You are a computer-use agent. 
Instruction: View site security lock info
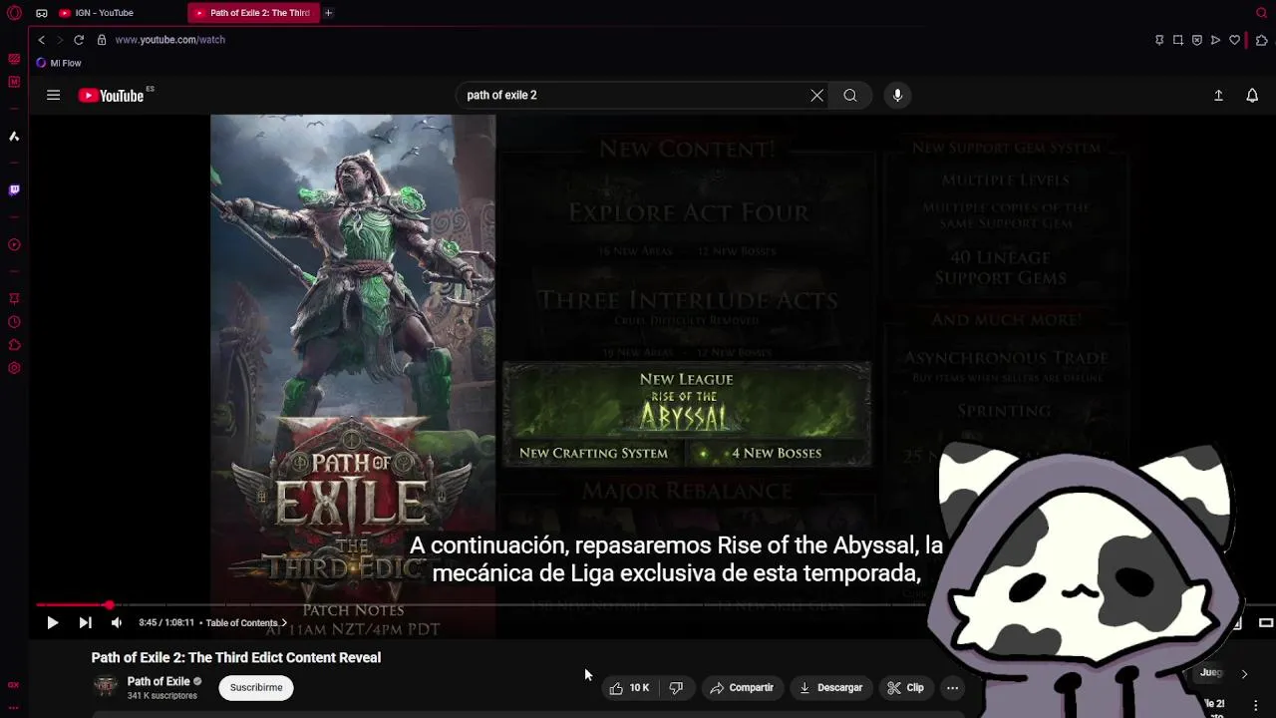coord(102,40)
